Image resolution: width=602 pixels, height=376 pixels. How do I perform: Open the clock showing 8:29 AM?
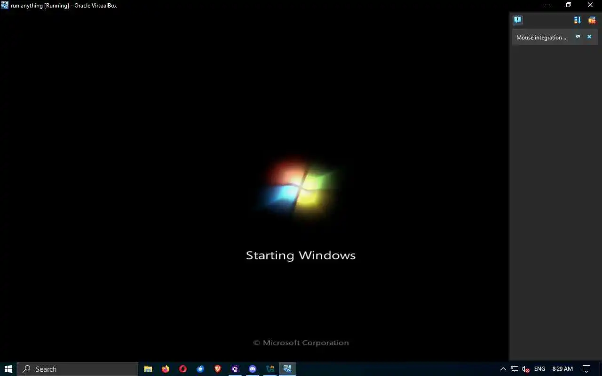[562, 369]
